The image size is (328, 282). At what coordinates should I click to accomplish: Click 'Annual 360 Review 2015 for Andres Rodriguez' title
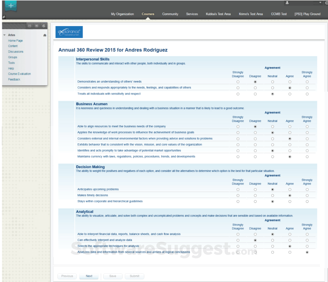[x=113, y=50]
